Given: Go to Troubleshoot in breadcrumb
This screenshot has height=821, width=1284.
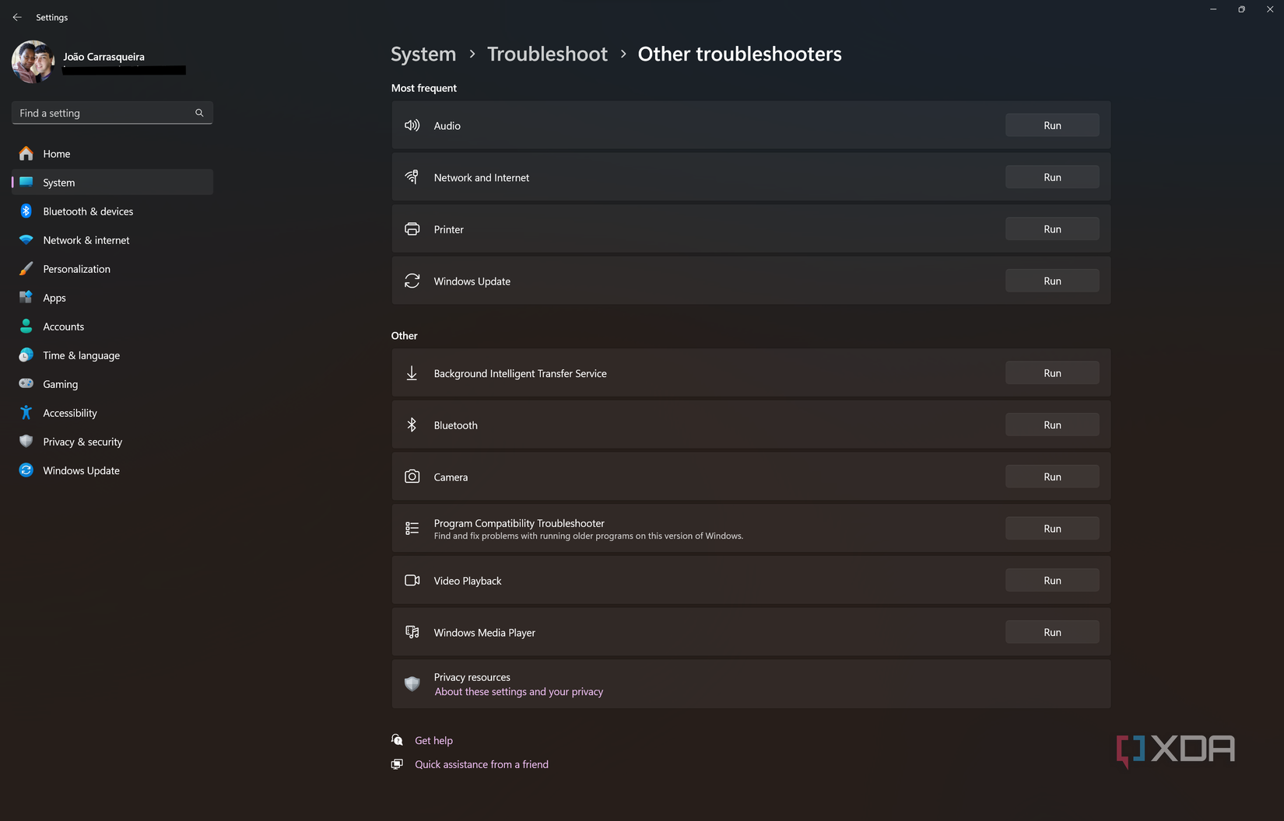Looking at the screenshot, I should (x=547, y=54).
